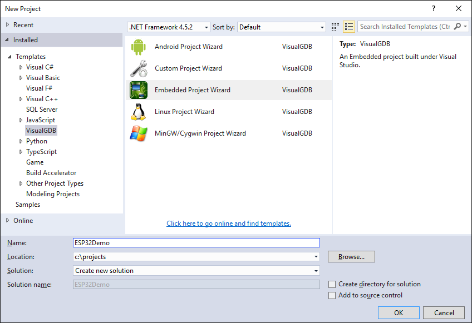Click the Search Installed Templates box
472x323 pixels.
(x=405, y=27)
